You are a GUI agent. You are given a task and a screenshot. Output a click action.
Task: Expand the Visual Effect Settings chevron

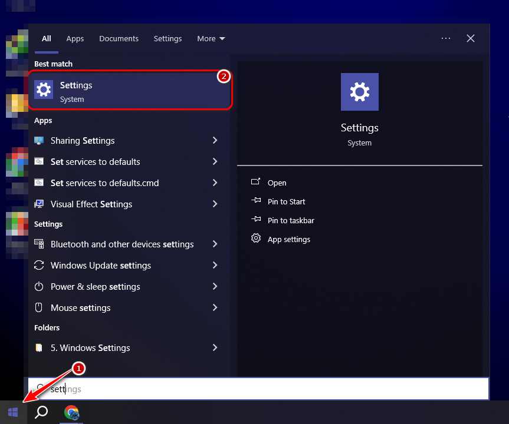pos(215,204)
